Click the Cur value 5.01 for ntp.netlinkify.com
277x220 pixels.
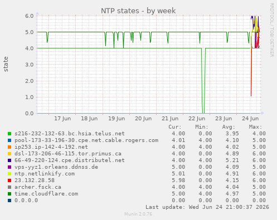178,174
